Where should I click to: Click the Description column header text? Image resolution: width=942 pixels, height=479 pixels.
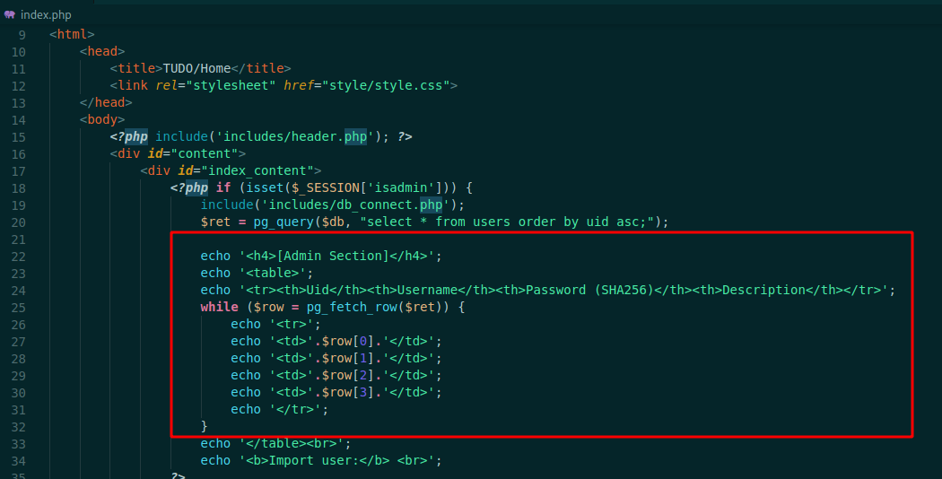click(x=763, y=291)
